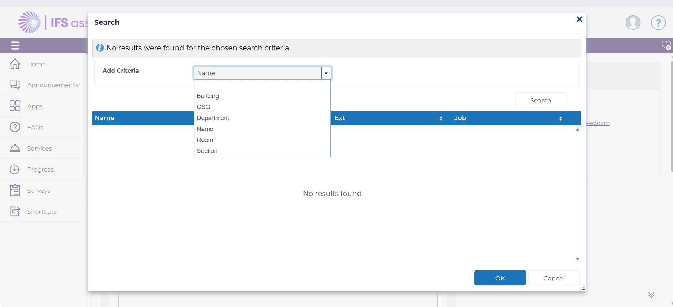
Task: Sort results by Job column
Action: point(561,118)
